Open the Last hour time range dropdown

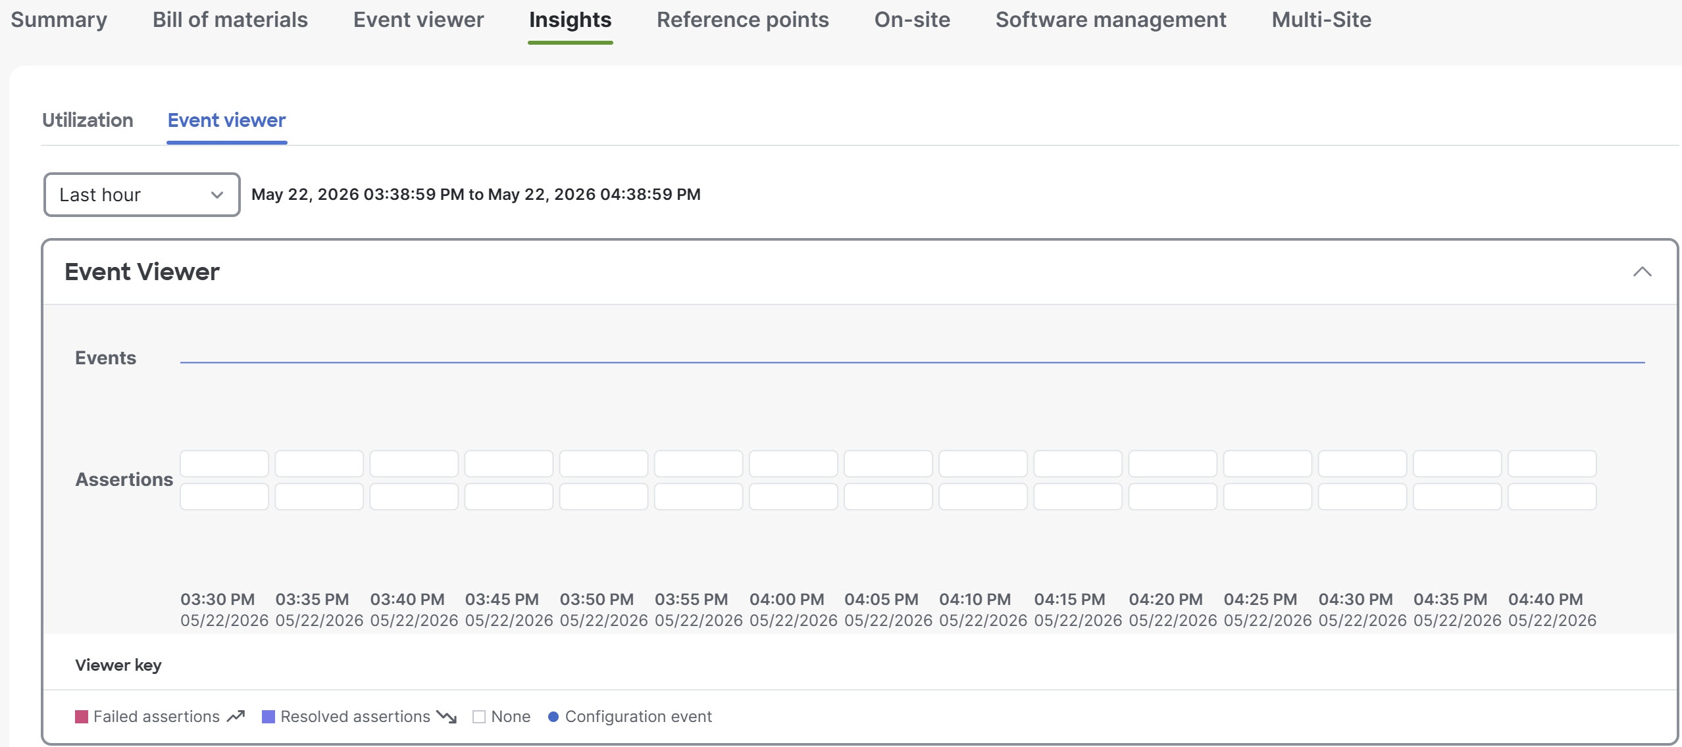point(141,195)
